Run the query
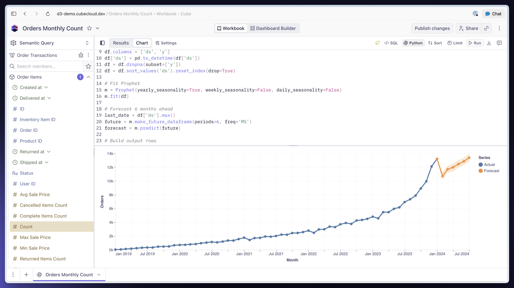This screenshot has height=288, width=514. [475, 43]
